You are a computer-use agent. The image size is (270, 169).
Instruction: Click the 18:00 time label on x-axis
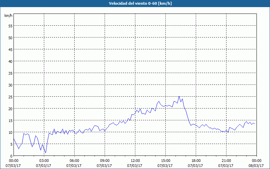click(x=196, y=161)
